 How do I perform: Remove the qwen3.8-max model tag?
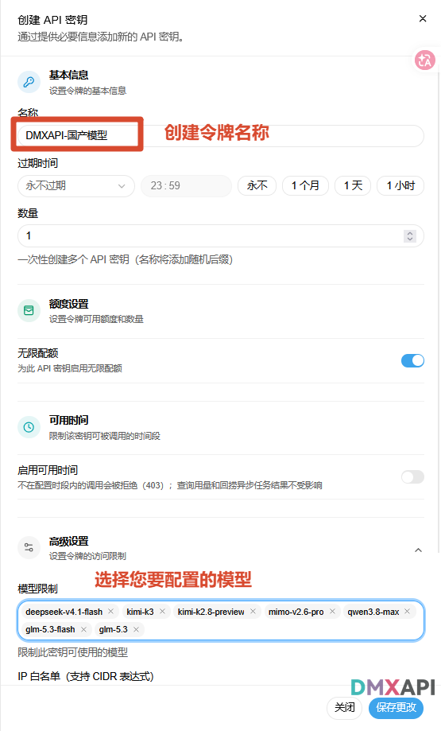click(408, 611)
